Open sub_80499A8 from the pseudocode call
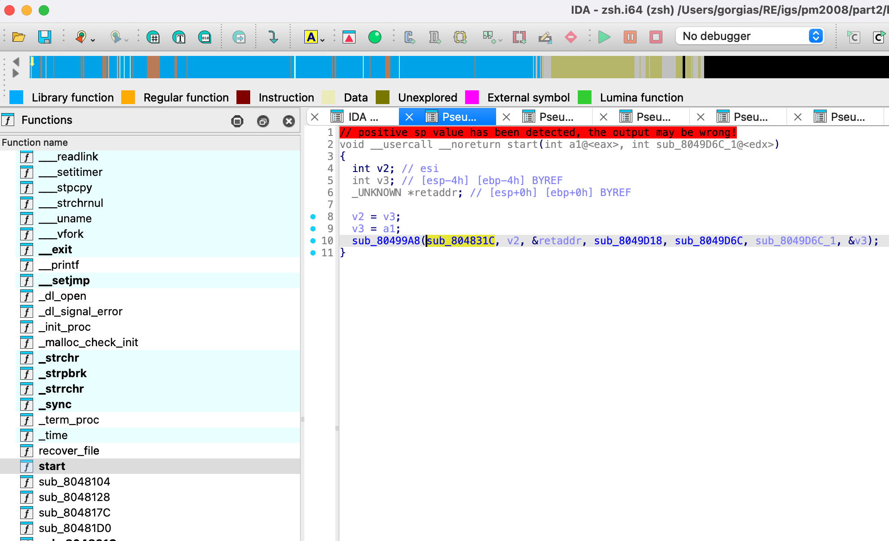Screen dimensions: 889x541 tap(385, 241)
